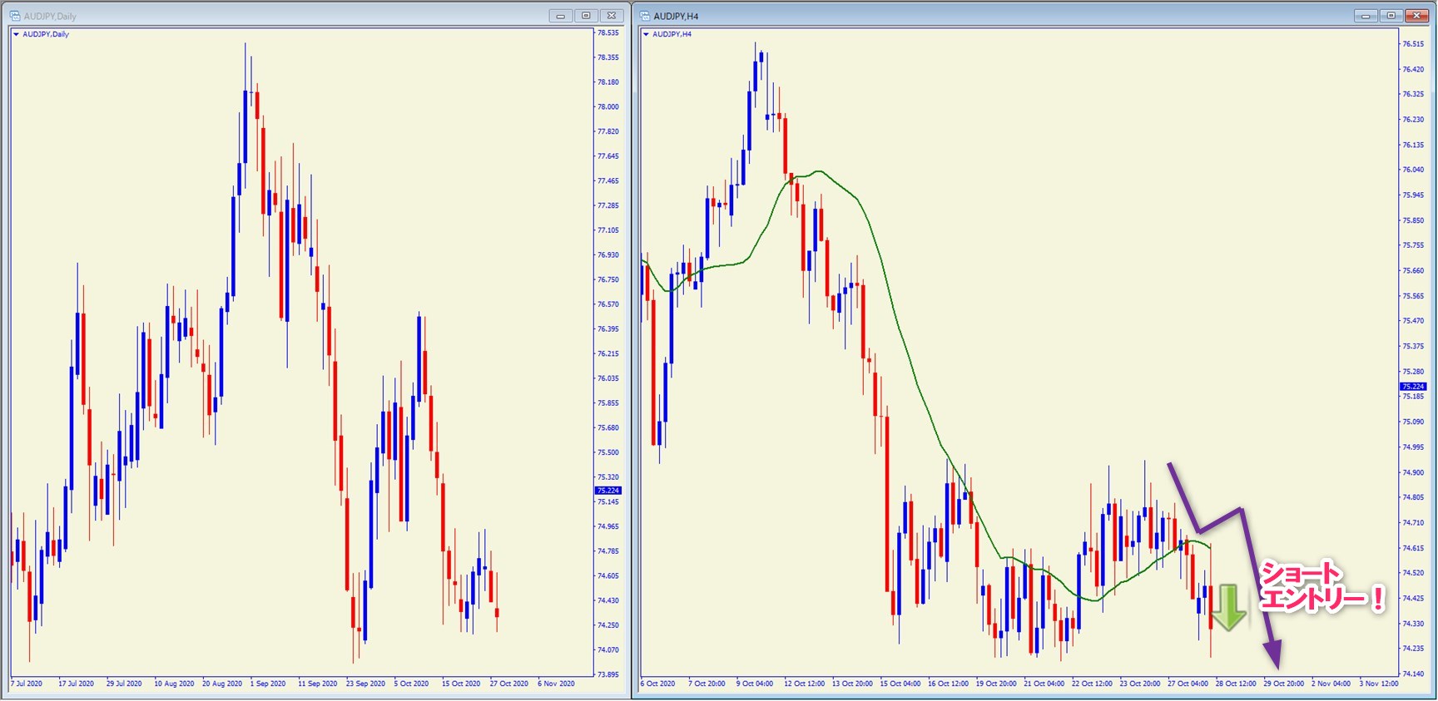Click the 74.900 price level label

pos(1413,472)
